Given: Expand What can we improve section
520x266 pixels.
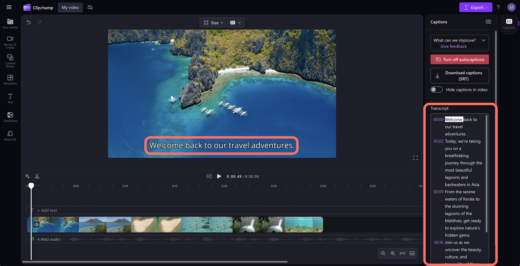Looking at the screenshot, I should 483,40.
